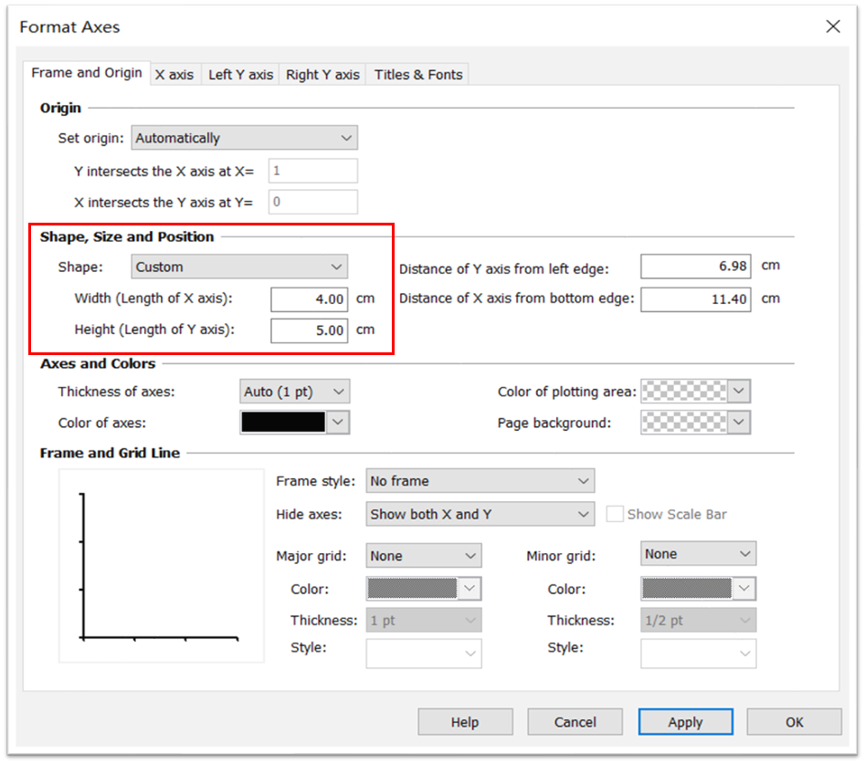
Task: Open the Shape dropdown showing Custom
Action: (239, 267)
